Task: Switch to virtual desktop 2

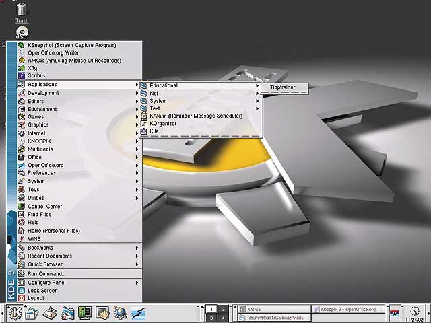Action: point(223,309)
